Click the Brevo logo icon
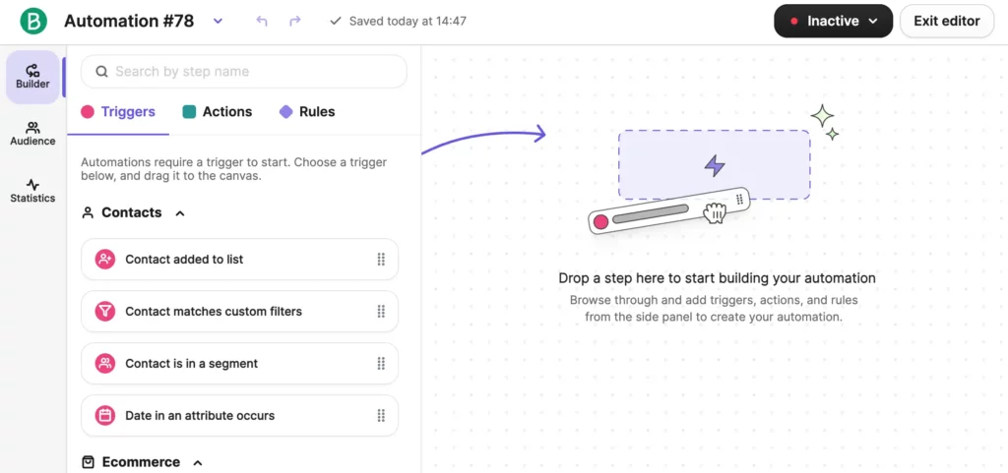 click(x=33, y=21)
